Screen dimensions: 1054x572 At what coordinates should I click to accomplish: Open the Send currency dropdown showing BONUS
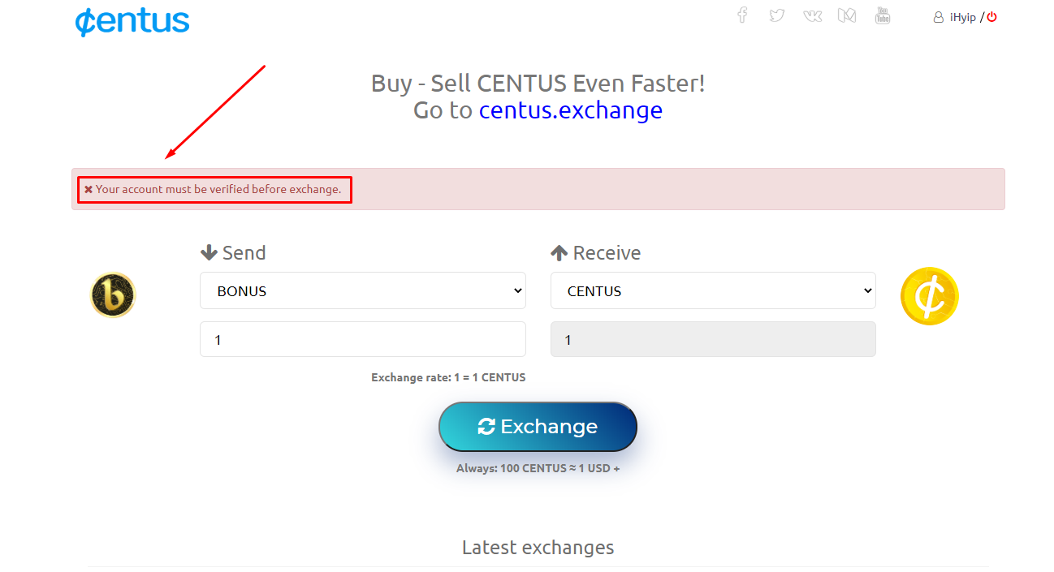pos(362,290)
